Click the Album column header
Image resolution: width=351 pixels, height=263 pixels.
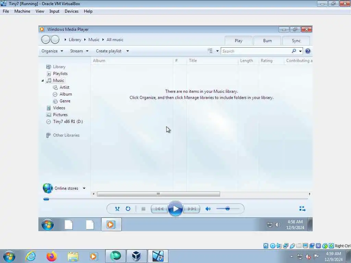132,61
